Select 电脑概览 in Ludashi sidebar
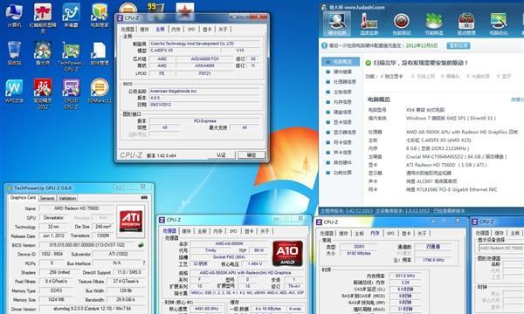 341,62
